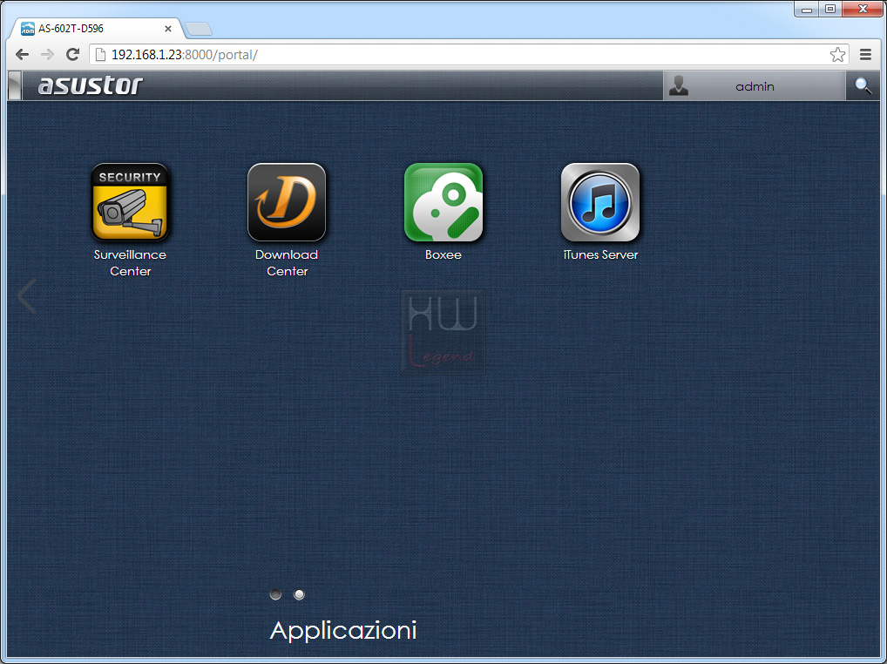Open a new browser tab
The width and height of the screenshot is (887, 664).
(199, 29)
